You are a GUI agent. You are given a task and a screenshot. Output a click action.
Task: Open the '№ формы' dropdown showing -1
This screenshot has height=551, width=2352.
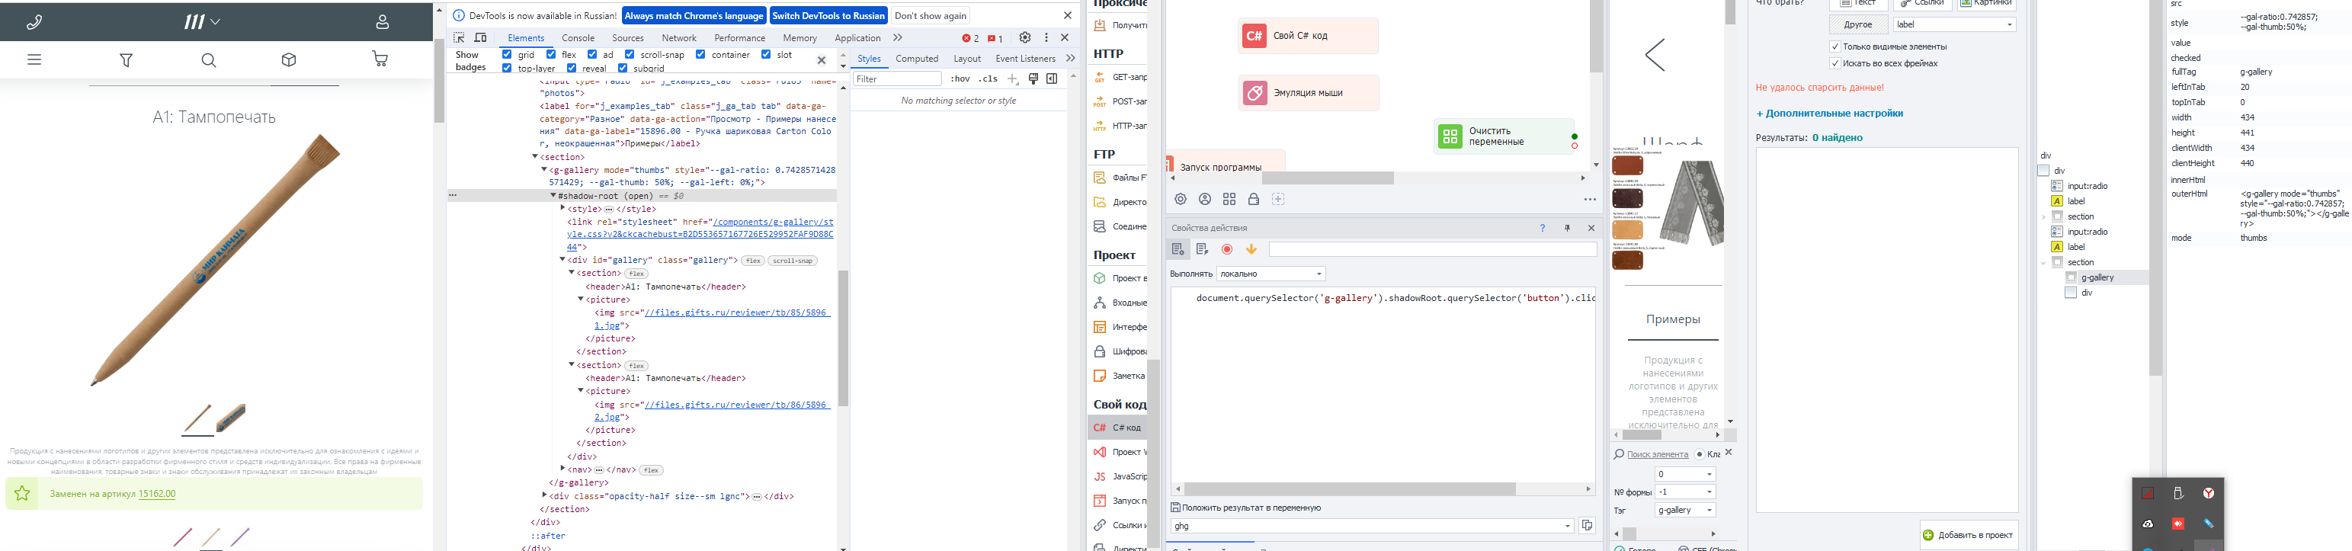[x=1684, y=492]
